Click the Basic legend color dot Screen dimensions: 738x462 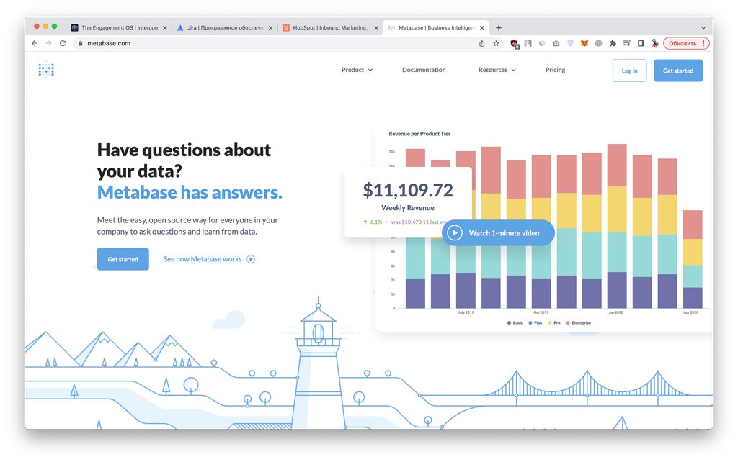[x=510, y=323]
